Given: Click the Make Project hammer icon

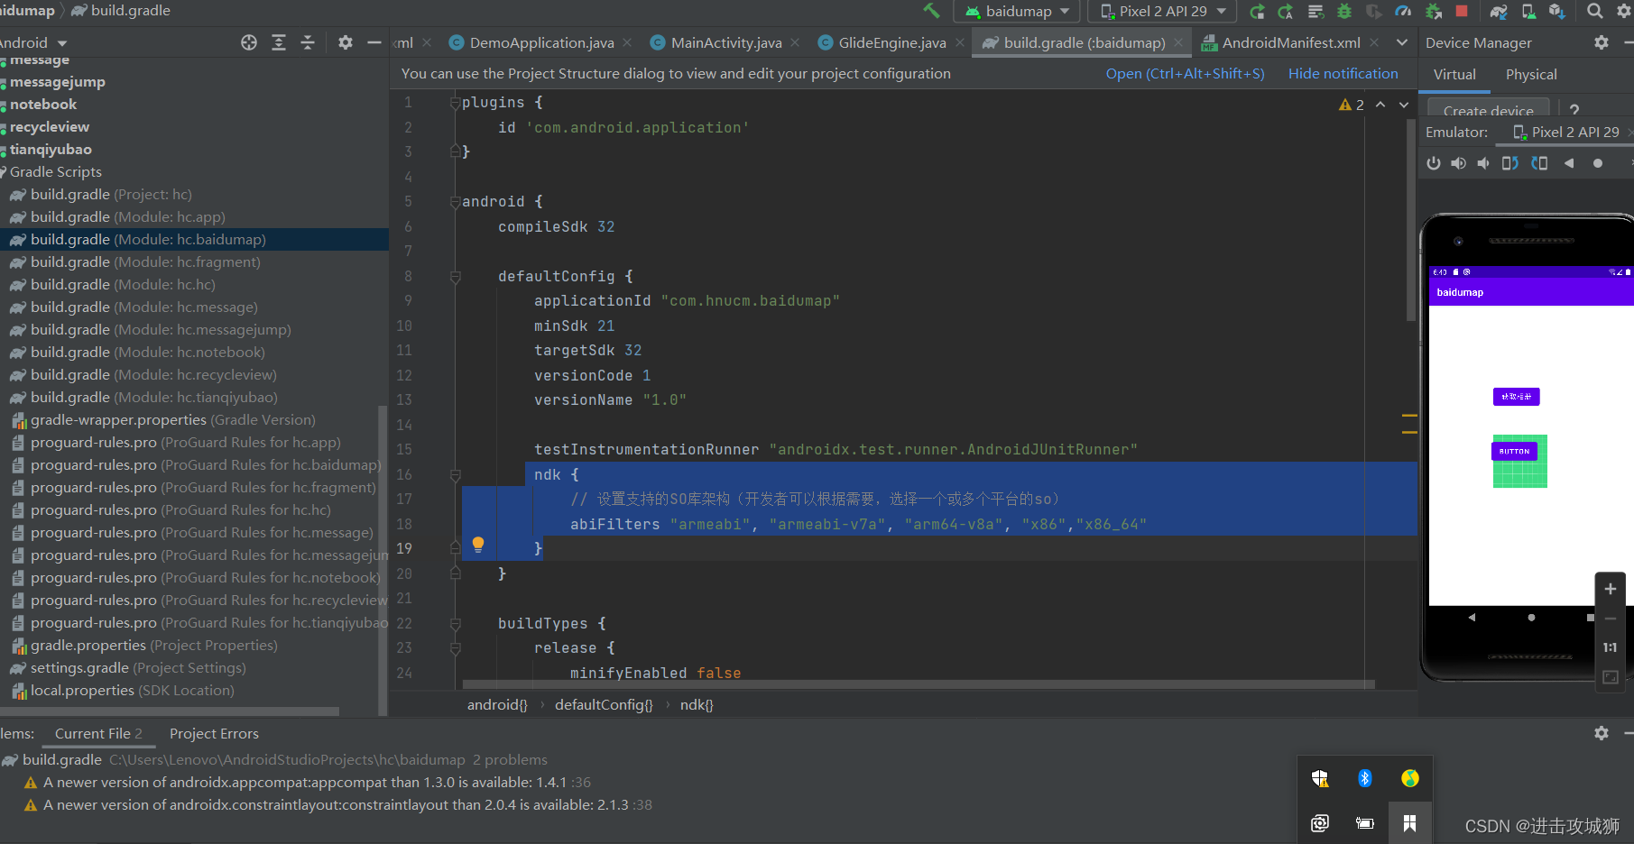Looking at the screenshot, I should coord(931,11).
